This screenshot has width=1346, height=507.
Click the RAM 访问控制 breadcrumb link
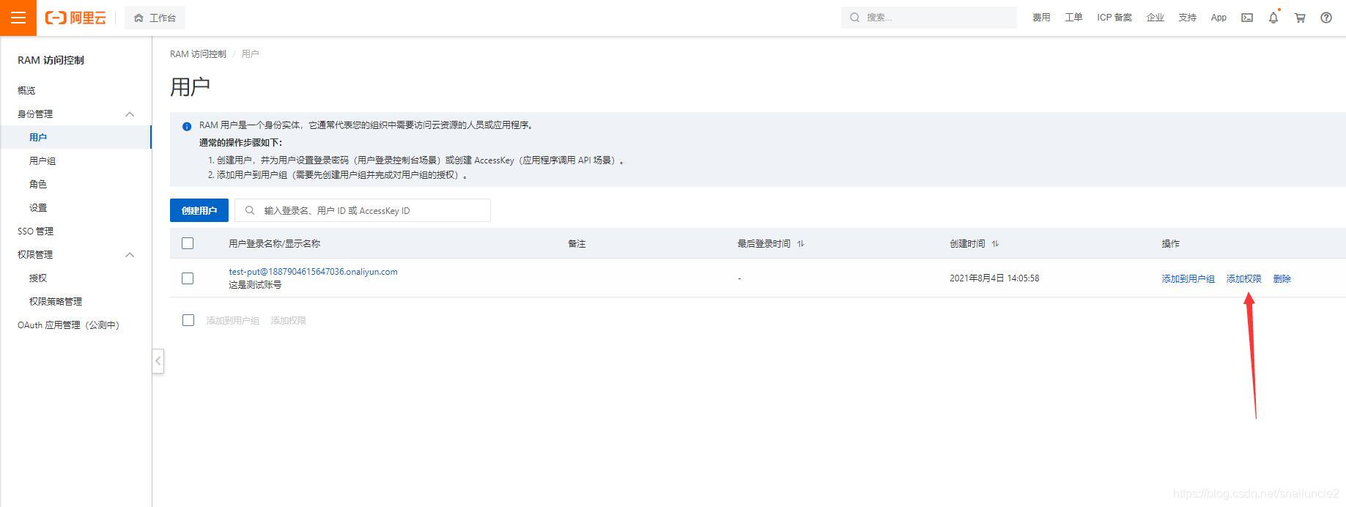click(198, 54)
